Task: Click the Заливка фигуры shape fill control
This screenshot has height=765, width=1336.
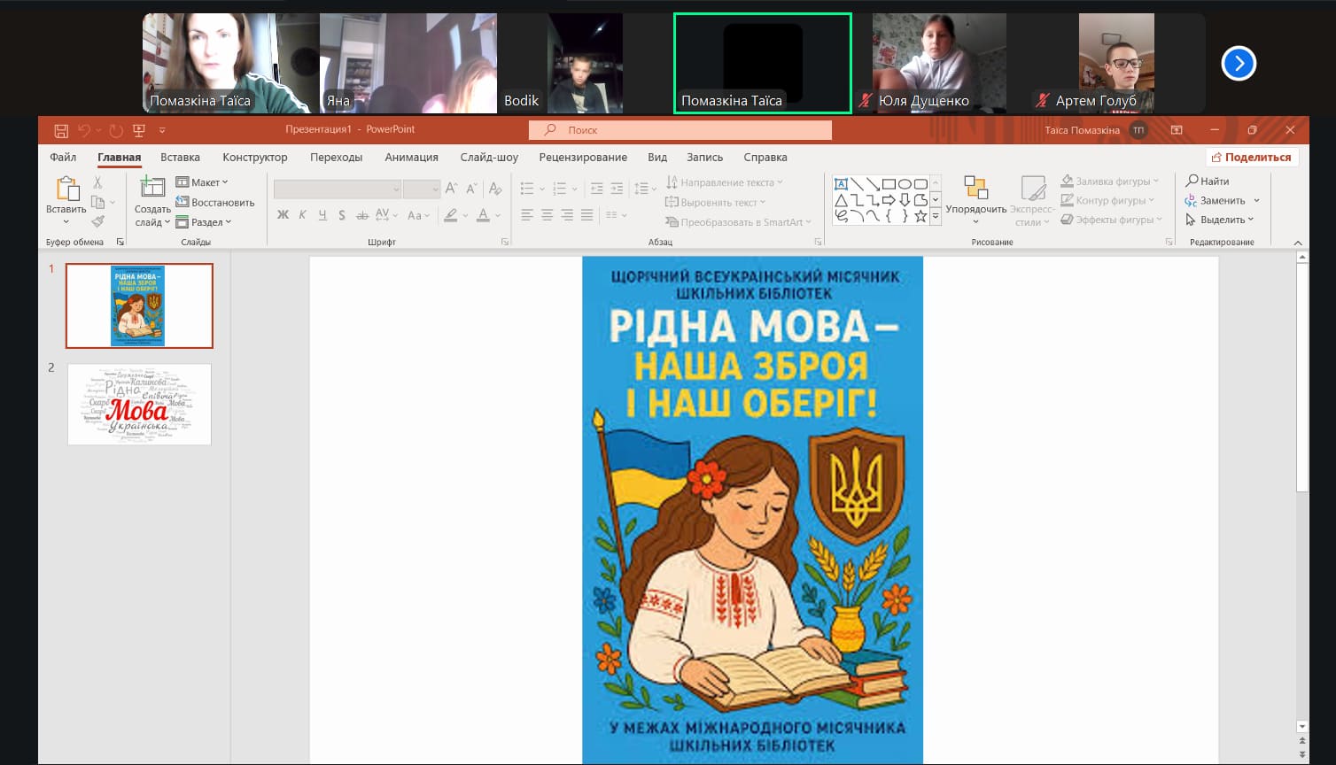Action: click(x=1110, y=182)
